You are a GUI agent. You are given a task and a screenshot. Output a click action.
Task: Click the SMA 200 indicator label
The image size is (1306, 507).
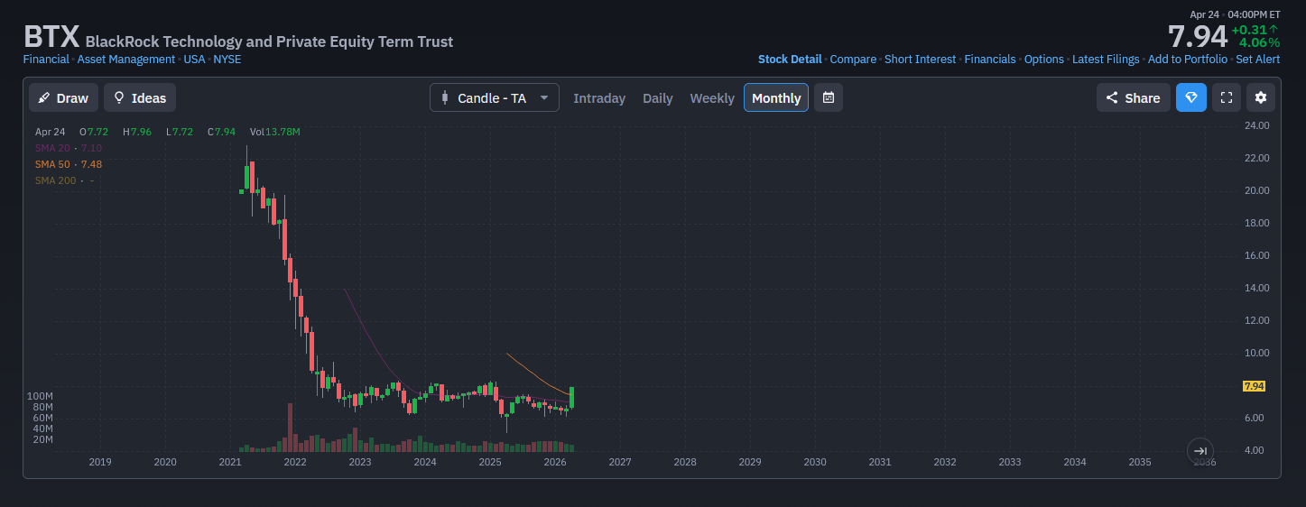click(56, 180)
